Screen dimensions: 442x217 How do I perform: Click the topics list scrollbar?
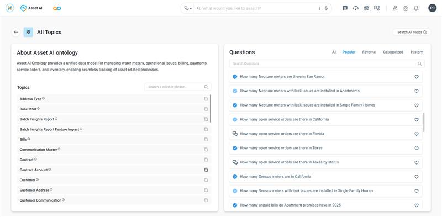point(211,108)
